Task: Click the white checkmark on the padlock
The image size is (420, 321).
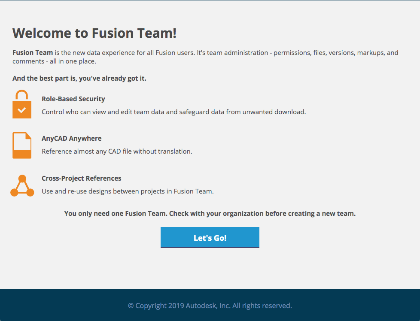Action: 22,110
